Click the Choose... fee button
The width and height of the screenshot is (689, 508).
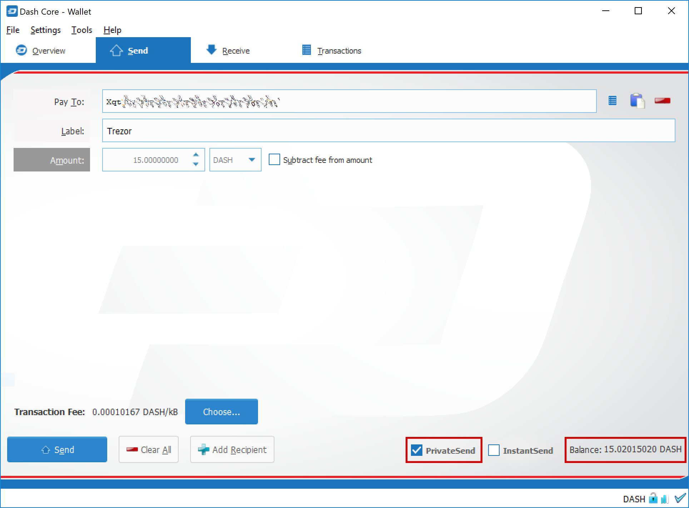tap(222, 412)
